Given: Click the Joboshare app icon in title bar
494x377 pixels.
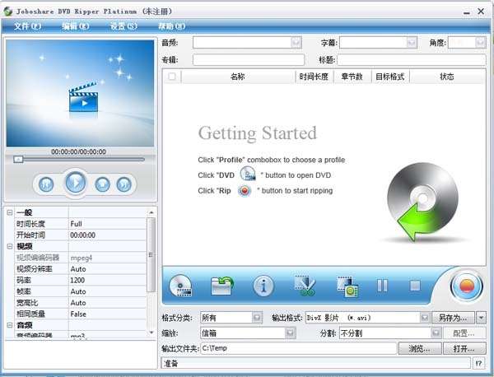Looking at the screenshot, I should click(x=8, y=12).
